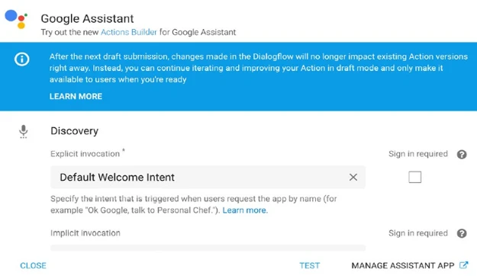Click LEARN MORE in the blue banner

76,96
